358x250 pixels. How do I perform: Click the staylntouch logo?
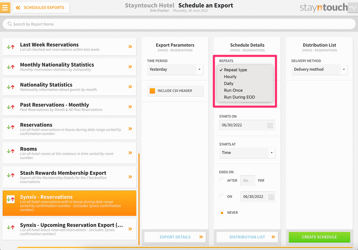323,7
